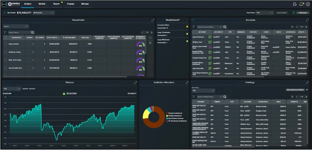
Task: Select the 'Zachary Family Trust' account row
Action: pyautogui.click(x=250, y=58)
